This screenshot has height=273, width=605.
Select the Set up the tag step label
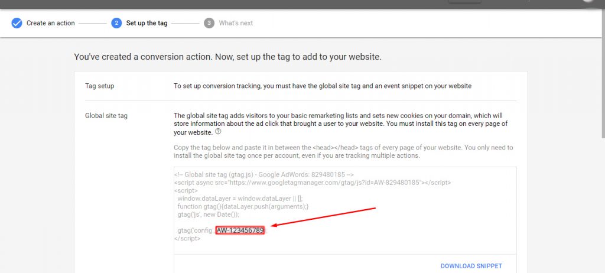coord(147,23)
